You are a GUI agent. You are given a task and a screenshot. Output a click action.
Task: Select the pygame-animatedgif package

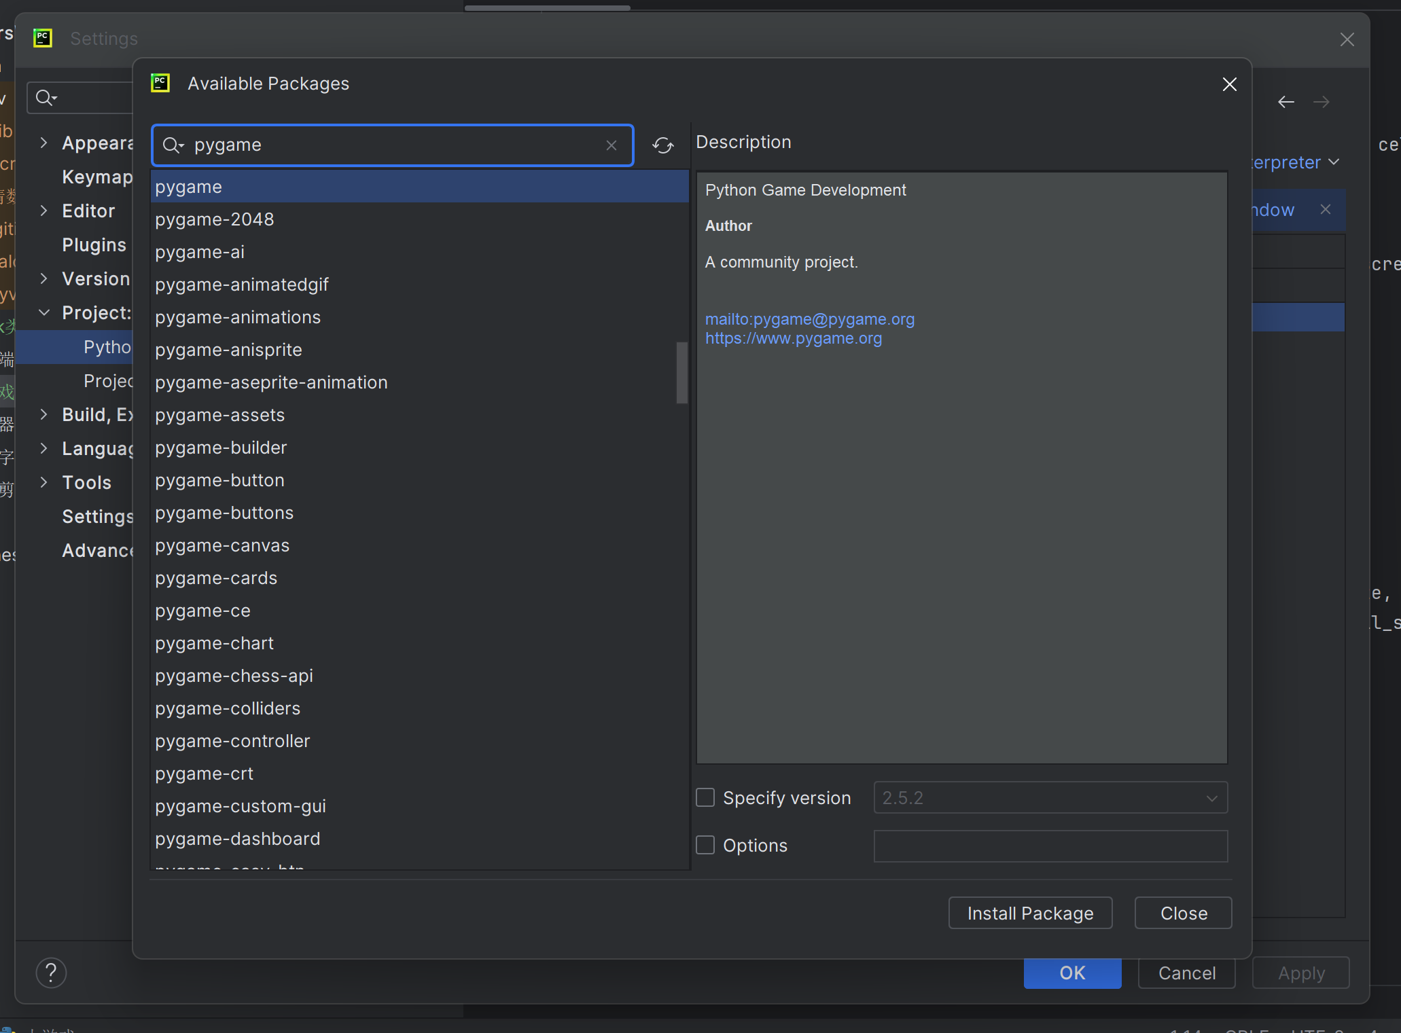click(419, 285)
